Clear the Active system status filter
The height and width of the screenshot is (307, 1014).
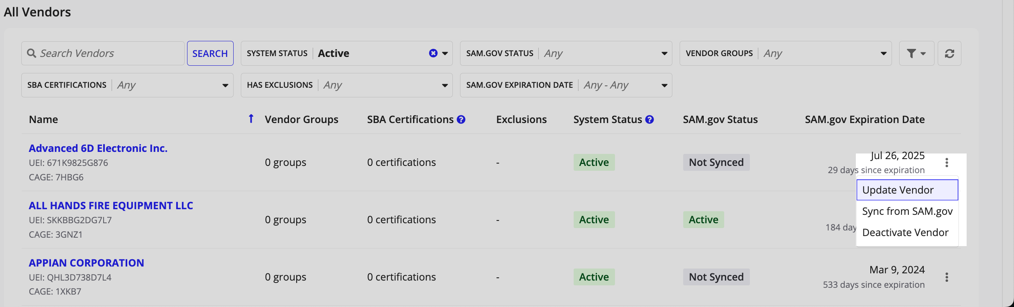pos(433,53)
